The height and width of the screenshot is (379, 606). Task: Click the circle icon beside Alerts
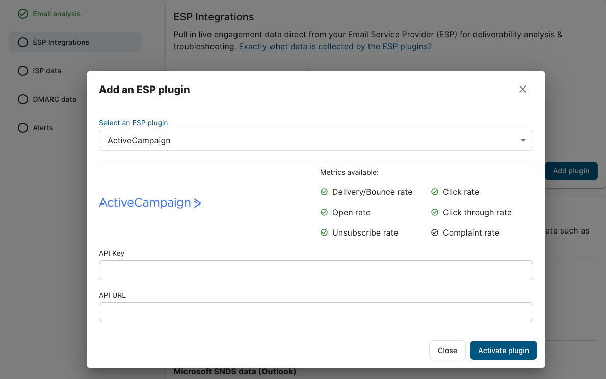[x=23, y=128]
